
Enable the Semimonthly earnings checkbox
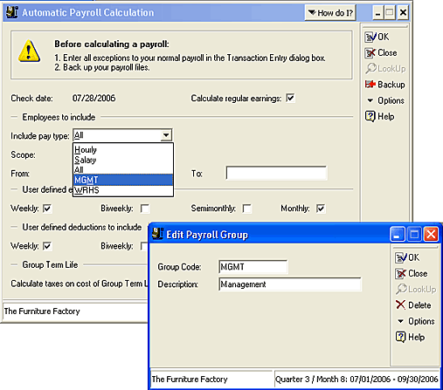click(247, 209)
